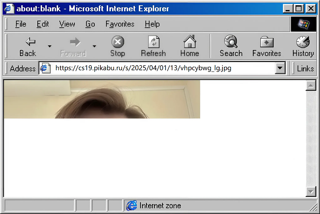This screenshot has width=320, height=214.
Task: Click the page icon in Address bar
Action: point(46,68)
